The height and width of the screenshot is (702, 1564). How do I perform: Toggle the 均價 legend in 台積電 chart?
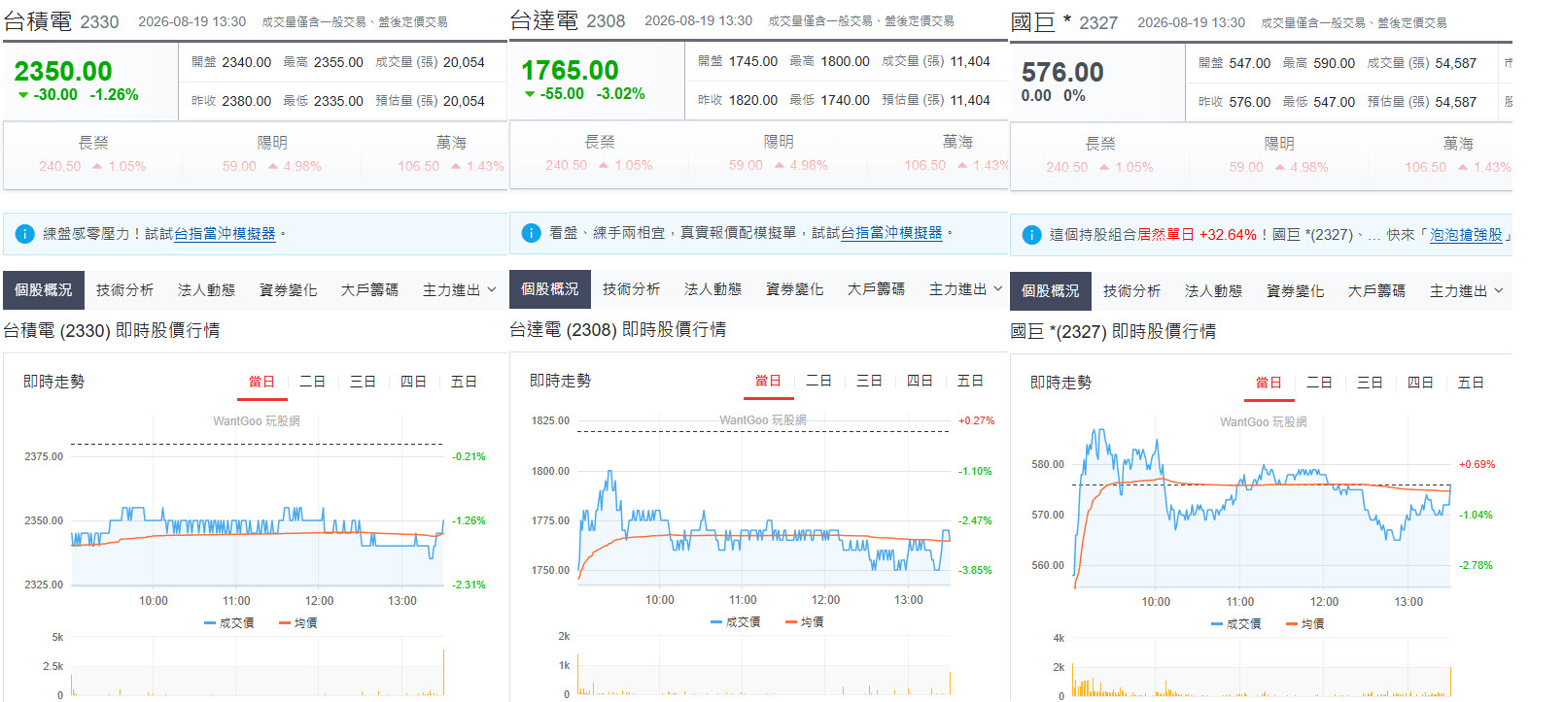point(298,623)
